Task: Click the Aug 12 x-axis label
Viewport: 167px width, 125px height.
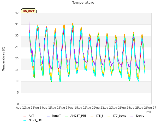Action: point(21,108)
